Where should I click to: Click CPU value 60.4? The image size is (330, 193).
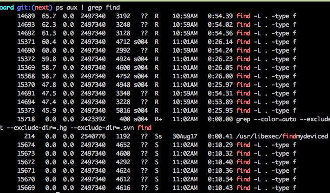49,42
